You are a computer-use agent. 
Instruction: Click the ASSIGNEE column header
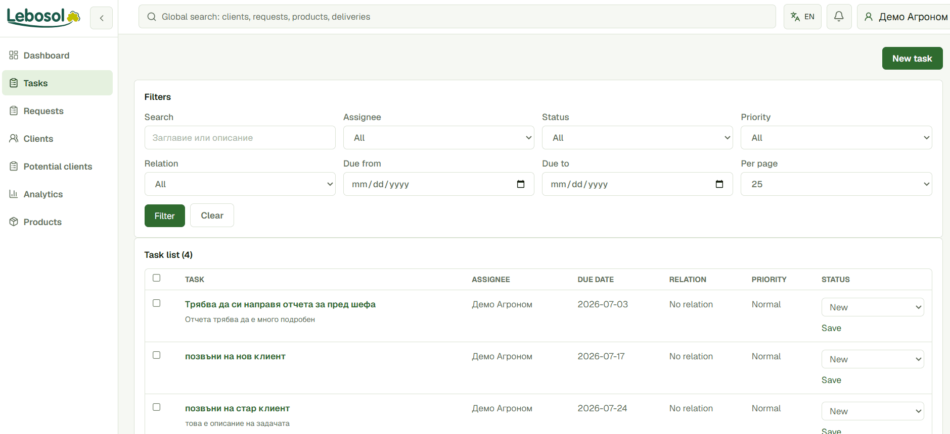pyautogui.click(x=491, y=280)
